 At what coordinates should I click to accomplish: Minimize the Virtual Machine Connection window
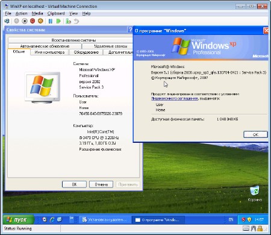(x=240, y=6)
